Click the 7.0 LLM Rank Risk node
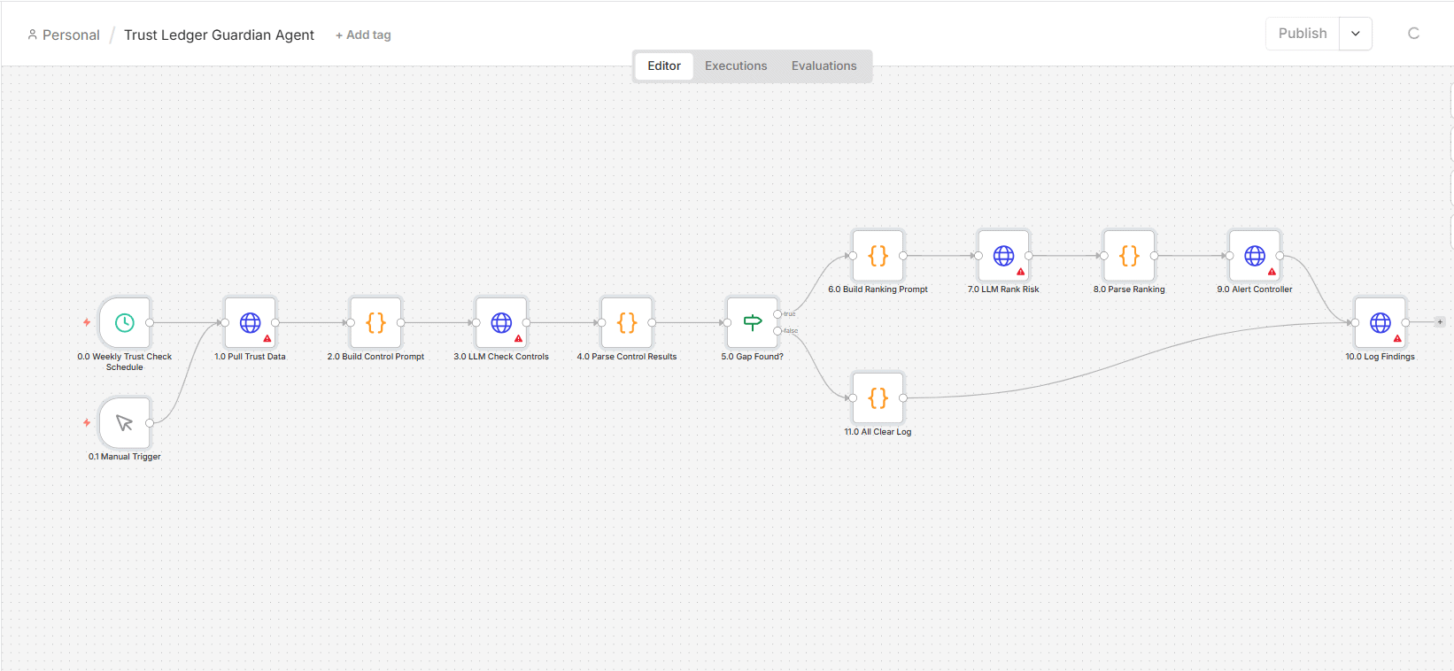The image size is (1454, 671). 1003,256
